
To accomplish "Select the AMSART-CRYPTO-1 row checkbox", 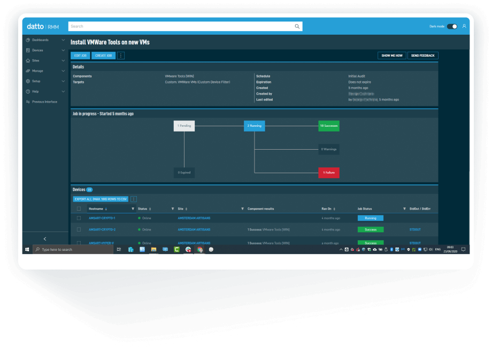I will 79,218.
